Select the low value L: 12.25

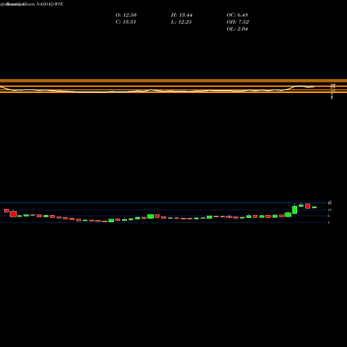point(181,22)
